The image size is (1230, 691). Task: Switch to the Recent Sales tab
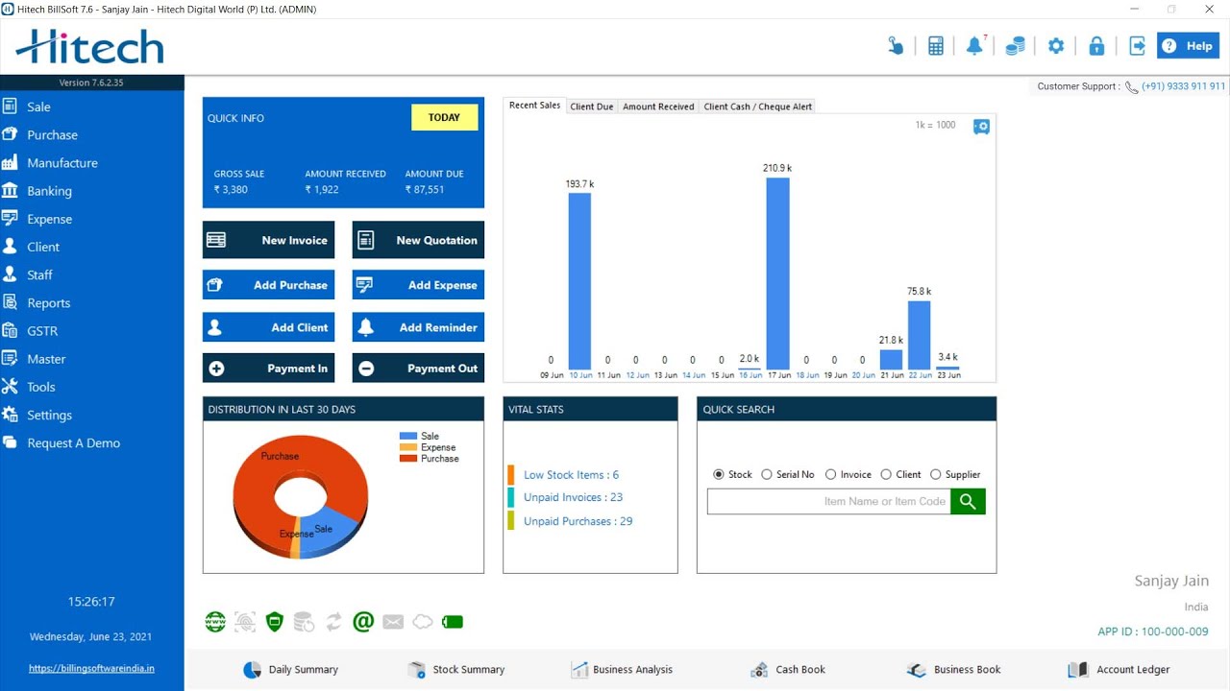[x=534, y=106]
